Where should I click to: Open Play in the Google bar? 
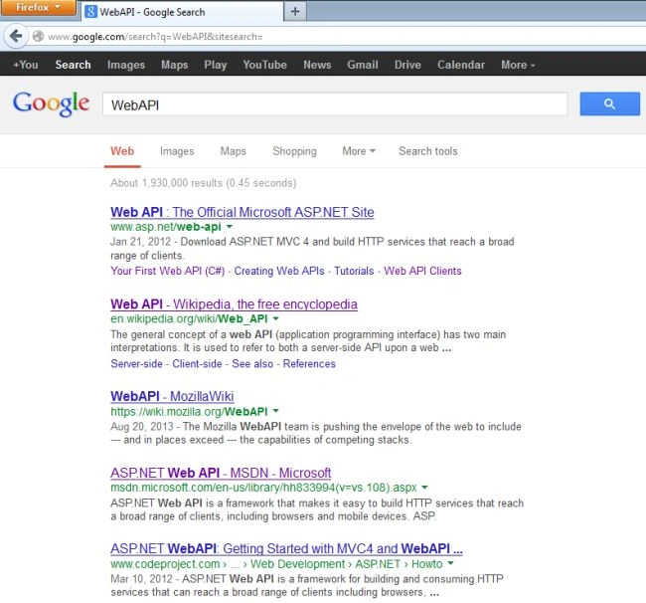tap(216, 65)
